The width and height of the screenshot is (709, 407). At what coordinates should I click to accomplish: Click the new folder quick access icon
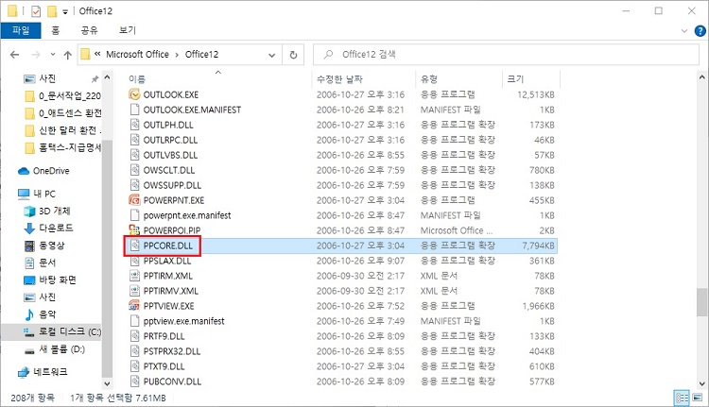click(52, 10)
